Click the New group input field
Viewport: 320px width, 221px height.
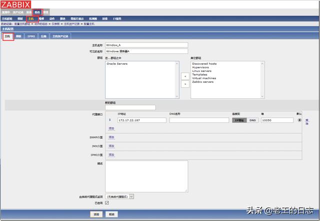(130, 108)
